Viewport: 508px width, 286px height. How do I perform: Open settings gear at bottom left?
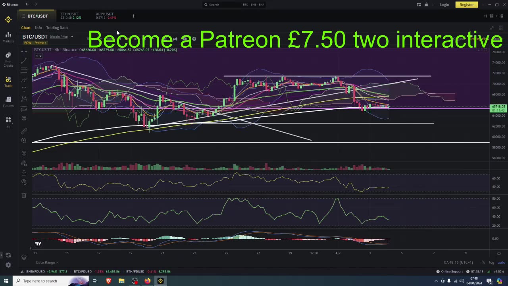tap(8, 265)
